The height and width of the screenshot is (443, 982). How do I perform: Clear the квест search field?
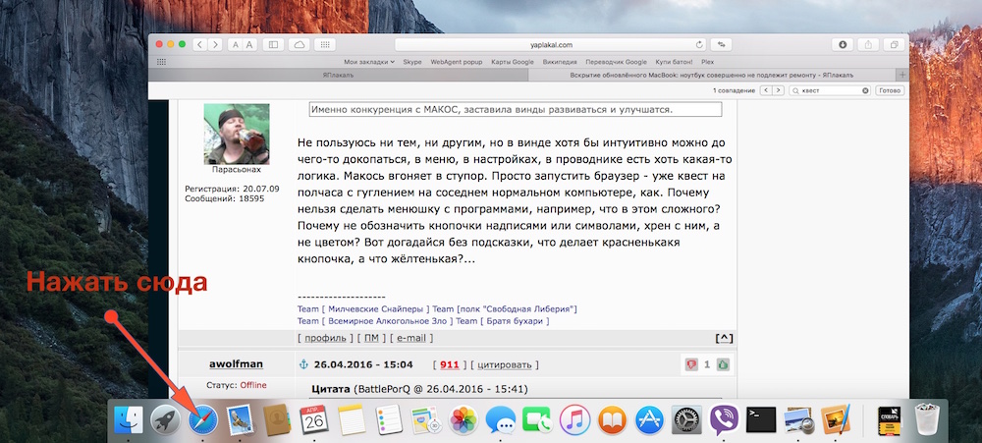865,90
